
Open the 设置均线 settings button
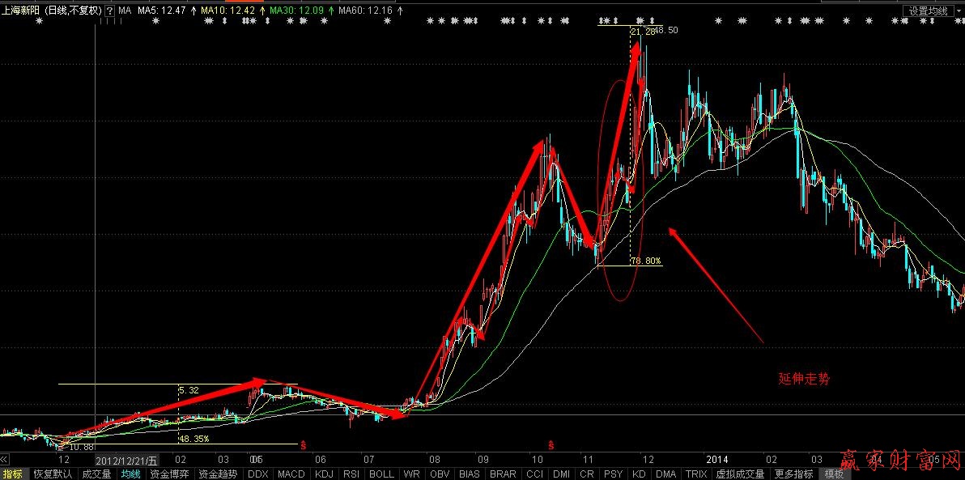pyautogui.click(x=929, y=11)
